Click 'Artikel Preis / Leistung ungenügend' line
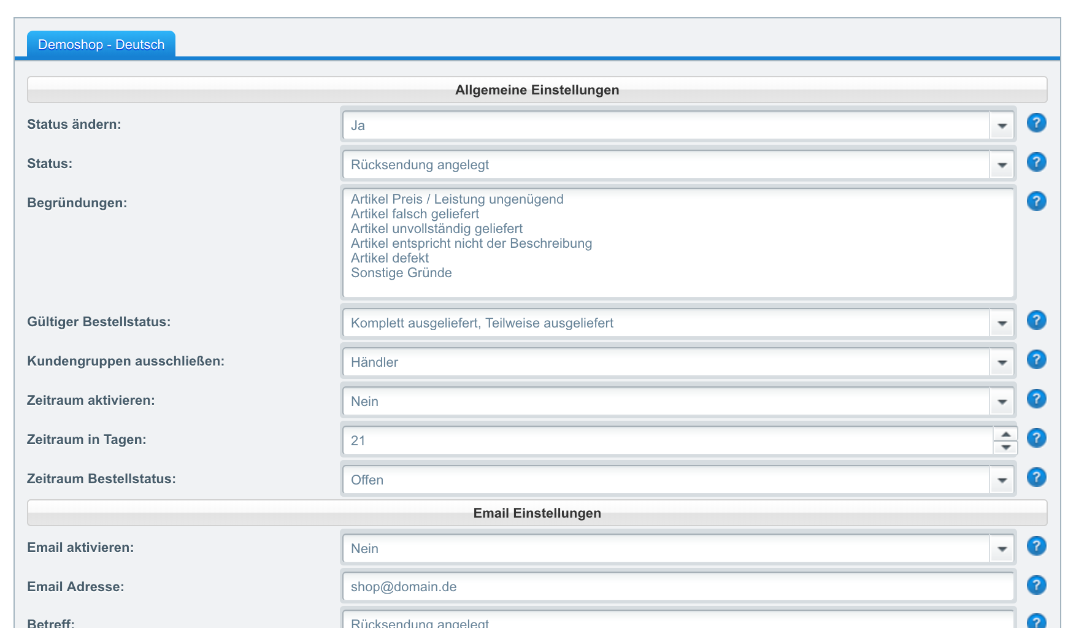The width and height of the screenshot is (1076, 628). [x=457, y=199]
